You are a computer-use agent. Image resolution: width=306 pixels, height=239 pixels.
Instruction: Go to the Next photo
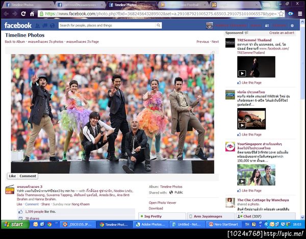pos(215,42)
